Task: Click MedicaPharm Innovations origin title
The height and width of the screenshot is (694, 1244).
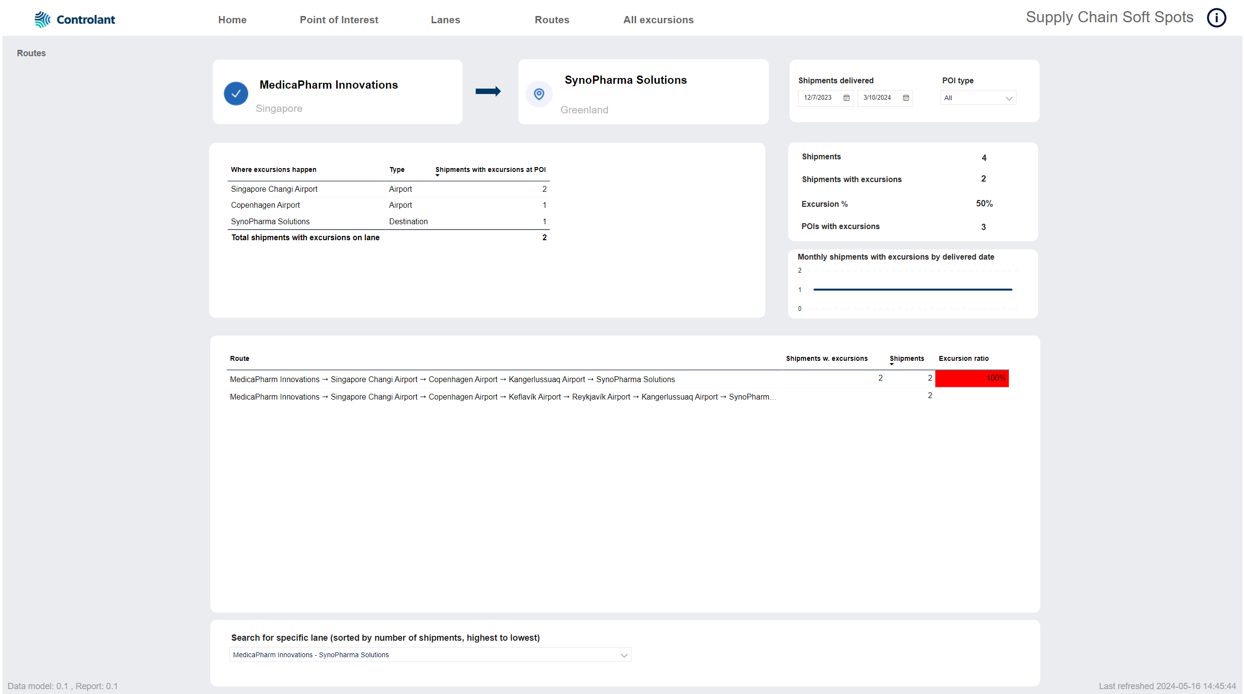Action: coord(328,85)
